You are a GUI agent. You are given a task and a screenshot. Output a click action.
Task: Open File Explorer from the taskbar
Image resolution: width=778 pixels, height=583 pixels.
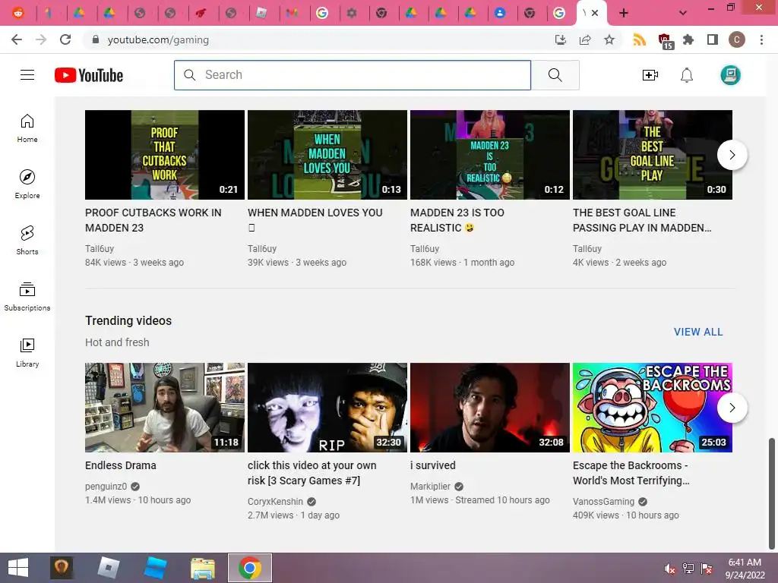[203, 568]
